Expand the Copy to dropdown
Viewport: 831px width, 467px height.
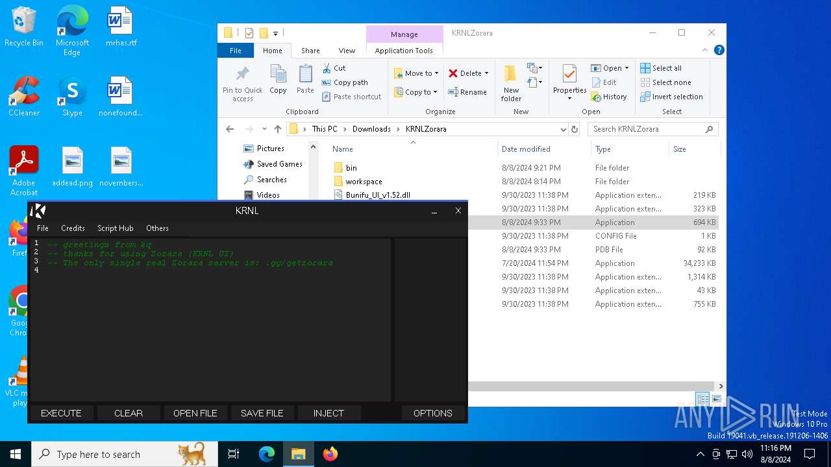coord(435,92)
